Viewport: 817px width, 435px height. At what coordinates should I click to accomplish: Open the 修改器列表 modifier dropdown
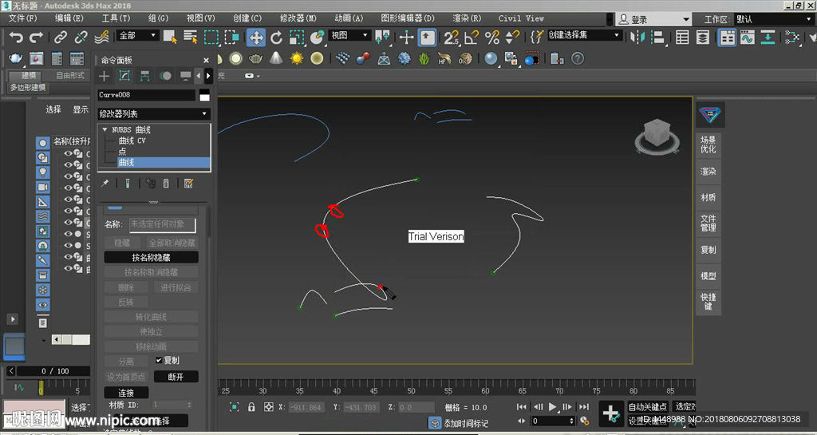[154, 113]
